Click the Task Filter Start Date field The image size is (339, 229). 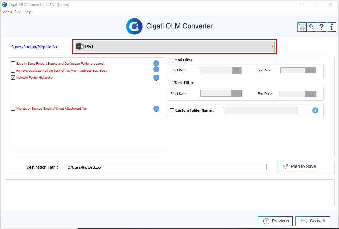(216, 93)
